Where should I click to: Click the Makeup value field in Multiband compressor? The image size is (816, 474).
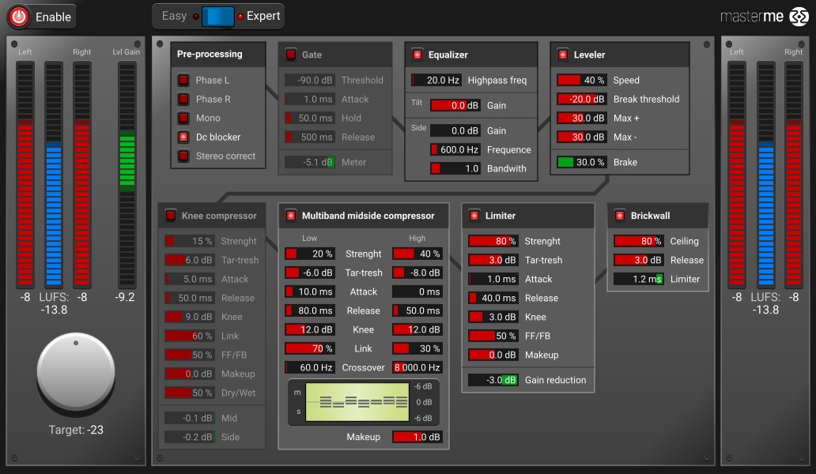click(x=417, y=436)
